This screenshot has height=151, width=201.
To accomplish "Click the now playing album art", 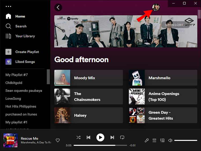I will coord(10,140).
